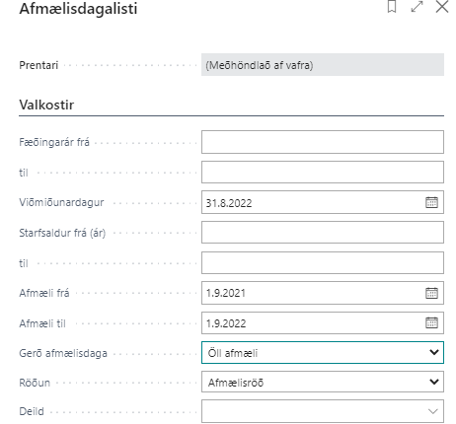Click the Afmæli til date text 1.9.2022
This screenshot has width=456, height=424.
[226, 323]
